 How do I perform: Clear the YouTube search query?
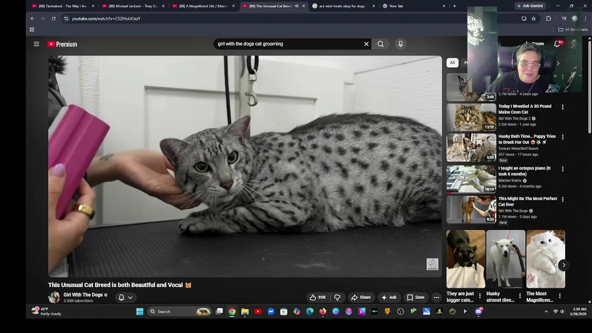(x=366, y=44)
